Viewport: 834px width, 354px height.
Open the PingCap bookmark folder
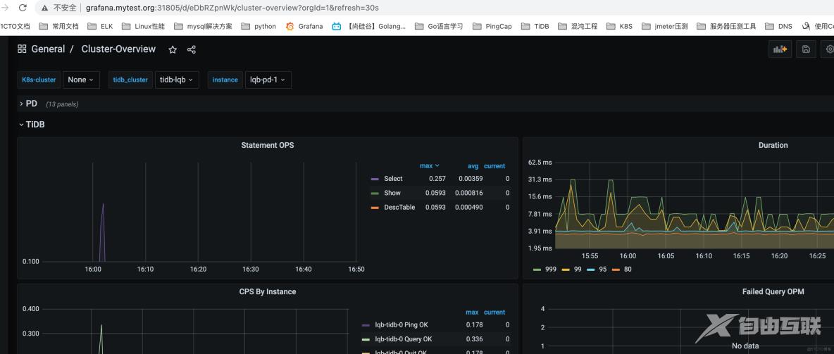click(x=492, y=26)
